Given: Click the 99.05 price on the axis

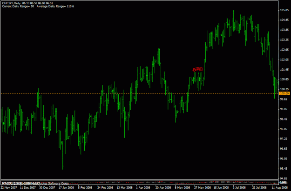Looking at the screenshot, I should click(x=284, y=109).
